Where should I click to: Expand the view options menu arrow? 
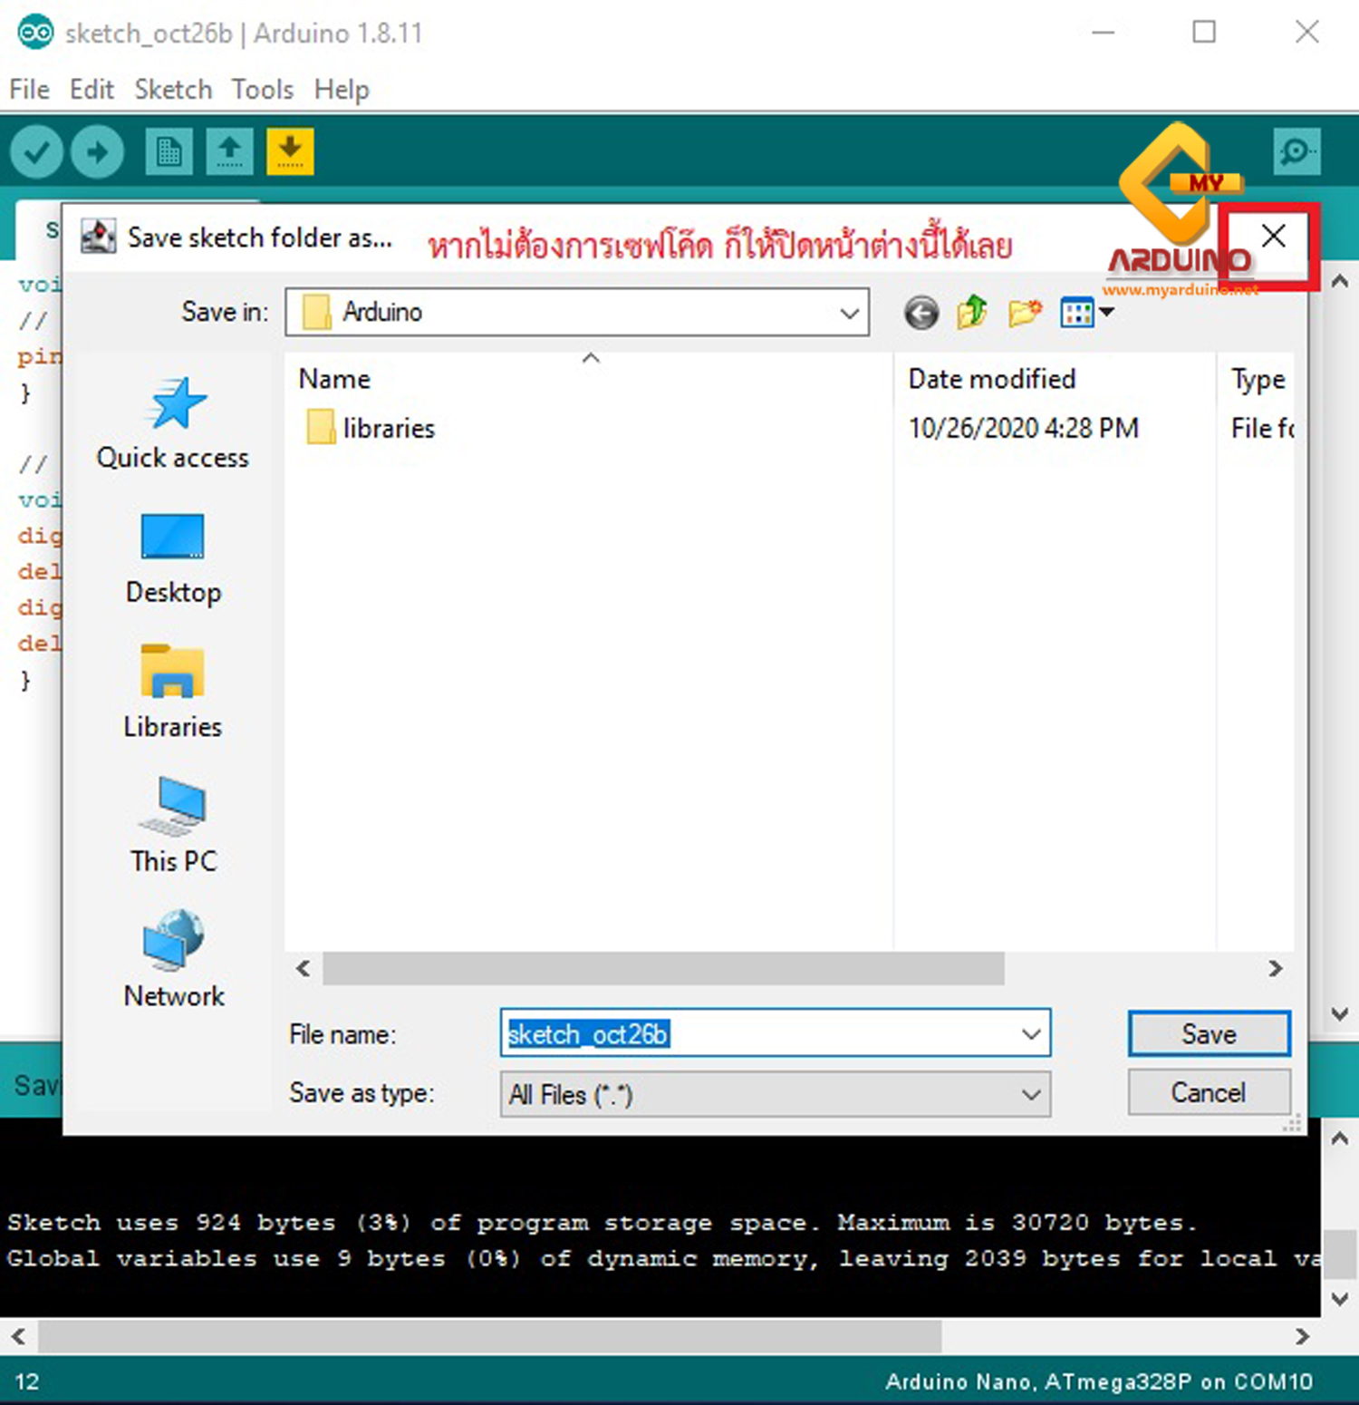tap(1105, 312)
